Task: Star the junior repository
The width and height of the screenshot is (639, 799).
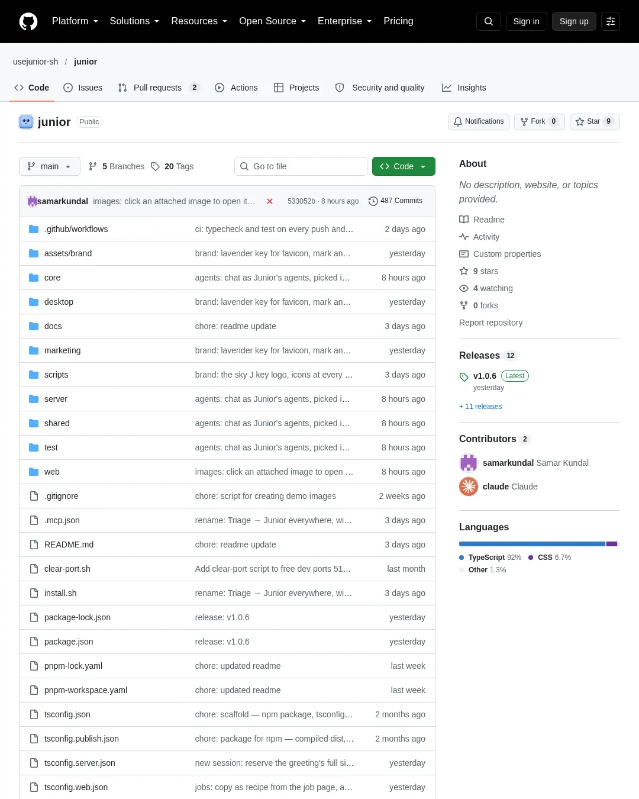Action: [x=595, y=121]
